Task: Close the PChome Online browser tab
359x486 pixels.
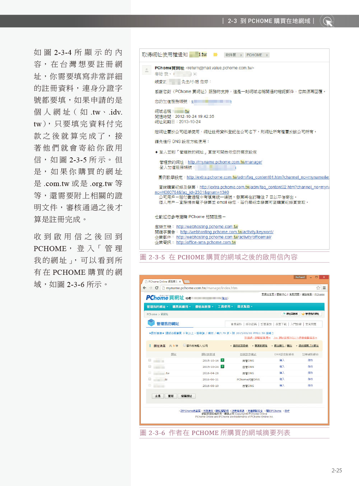Action: [180, 282]
